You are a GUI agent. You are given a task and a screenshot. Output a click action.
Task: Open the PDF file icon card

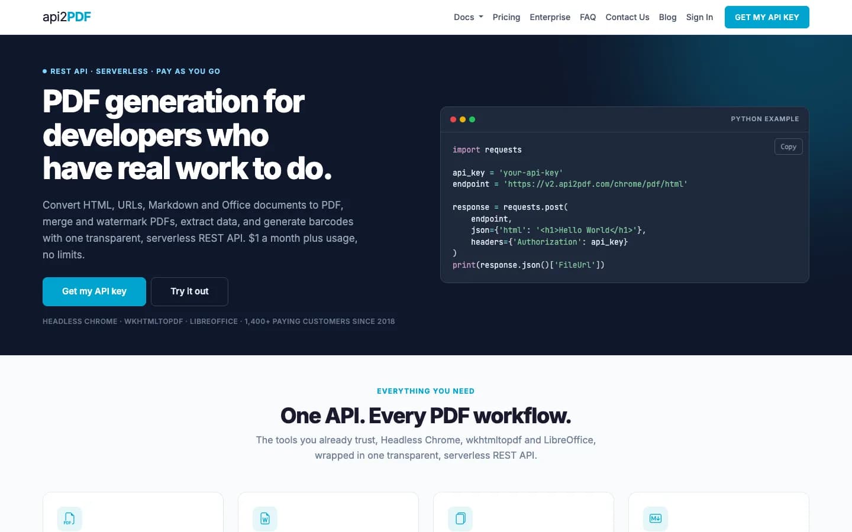[133, 512]
